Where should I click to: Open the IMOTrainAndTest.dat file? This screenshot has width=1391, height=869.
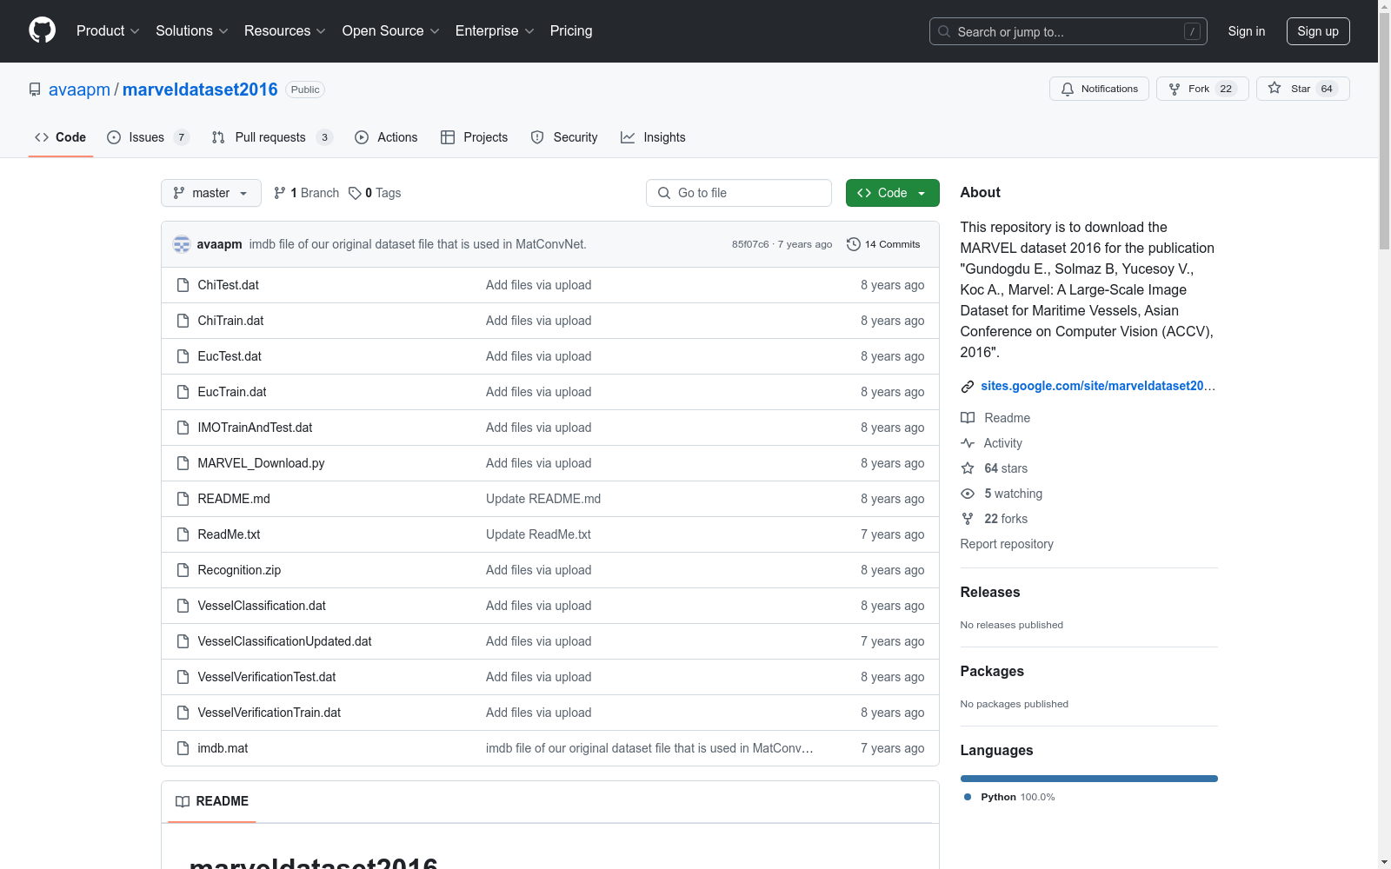point(255,428)
